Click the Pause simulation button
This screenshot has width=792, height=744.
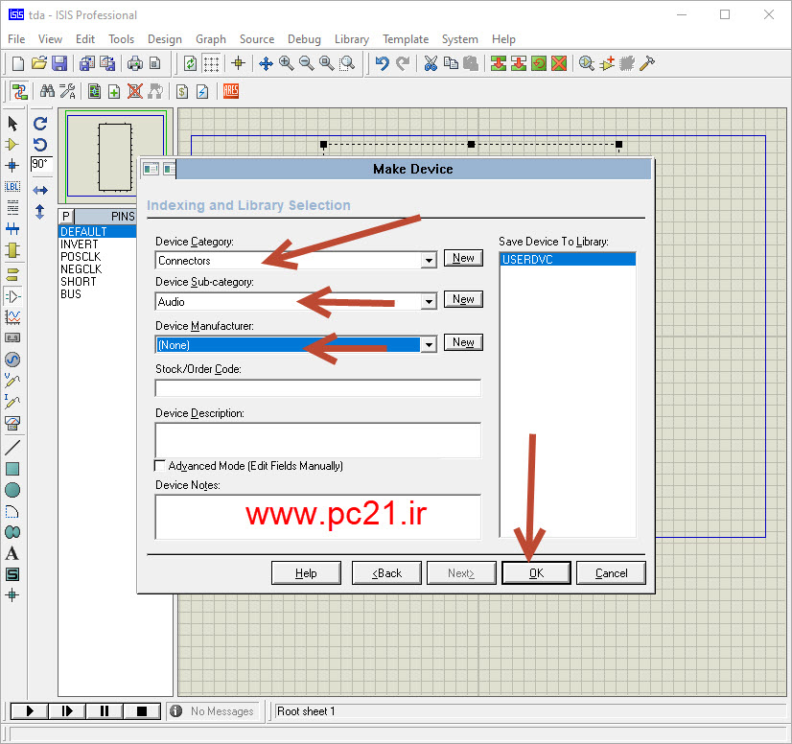point(105,711)
